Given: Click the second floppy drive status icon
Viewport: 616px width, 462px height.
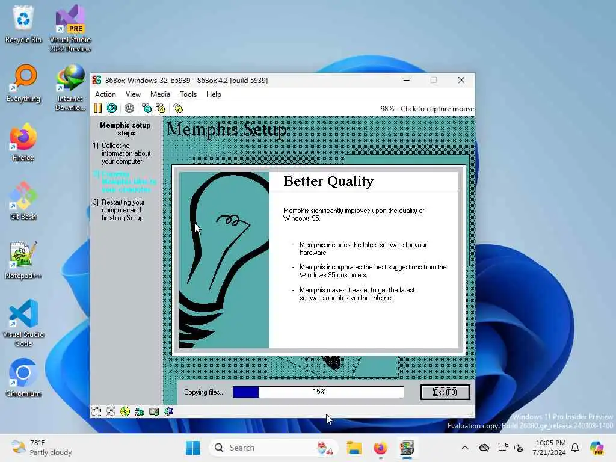Looking at the screenshot, I should (x=111, y=411).
